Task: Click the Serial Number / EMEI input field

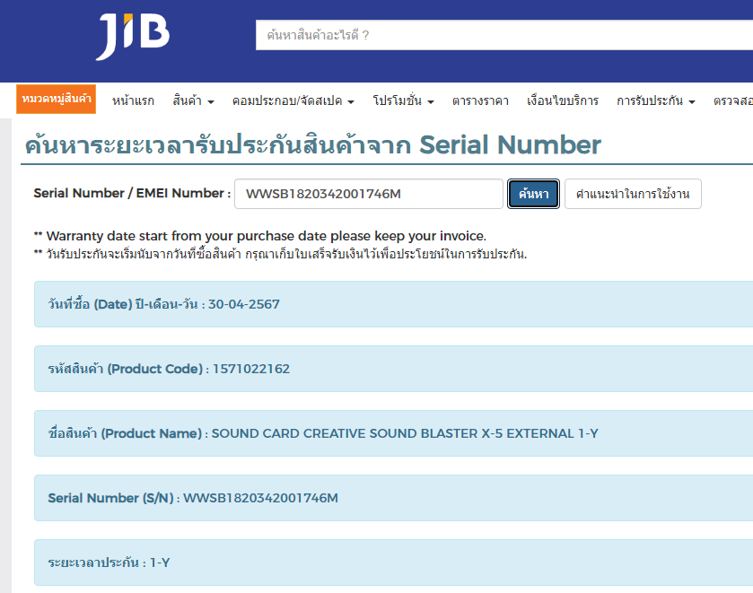Action: tap(368, 194)
